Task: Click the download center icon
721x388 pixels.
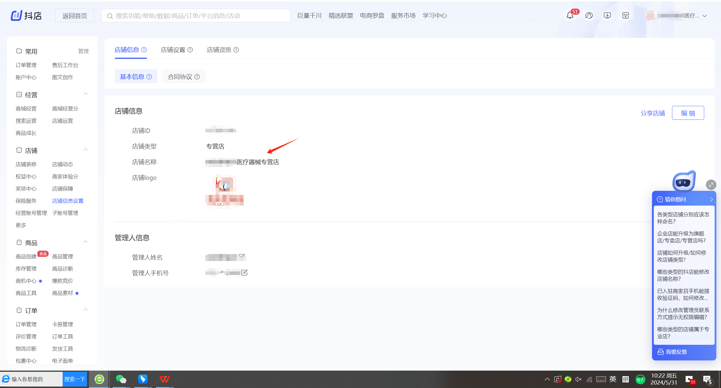Action: tap(607, 16)
